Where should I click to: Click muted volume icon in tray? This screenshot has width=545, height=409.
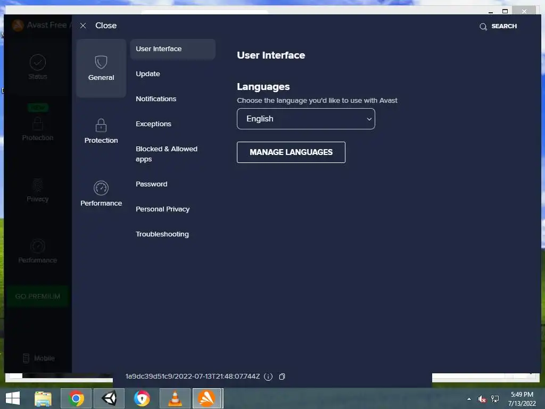click(x=482, y=399)
